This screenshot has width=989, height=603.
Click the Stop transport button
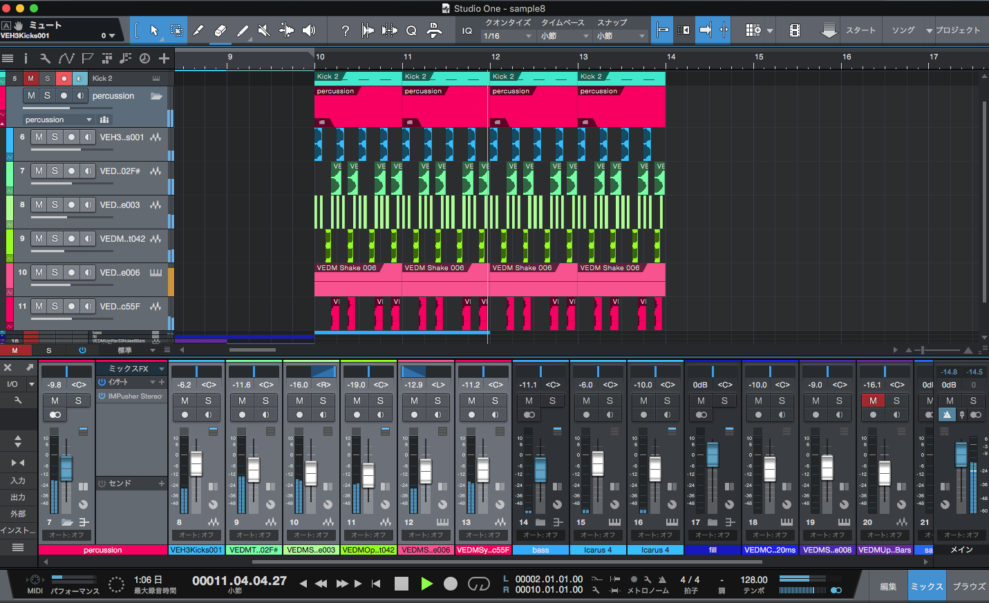pyautogui.click(x=402, y=584)
